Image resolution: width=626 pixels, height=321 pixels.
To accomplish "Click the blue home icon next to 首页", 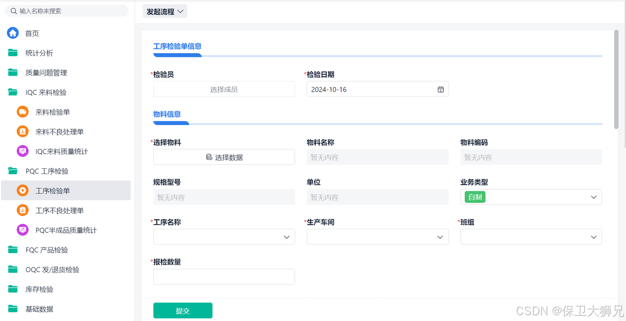I will [x=13, y=33].
